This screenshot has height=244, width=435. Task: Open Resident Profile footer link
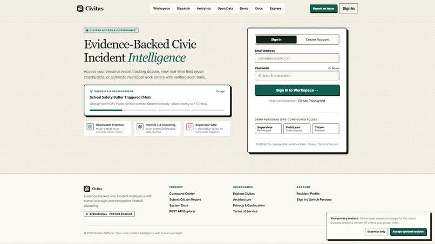[308, 193]
